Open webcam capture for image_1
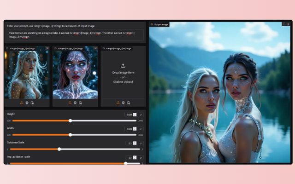The image size is (295, 184). (x=27, y=103)
